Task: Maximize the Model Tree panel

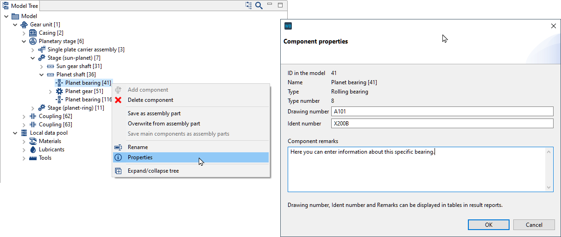Action: (280, 5)
